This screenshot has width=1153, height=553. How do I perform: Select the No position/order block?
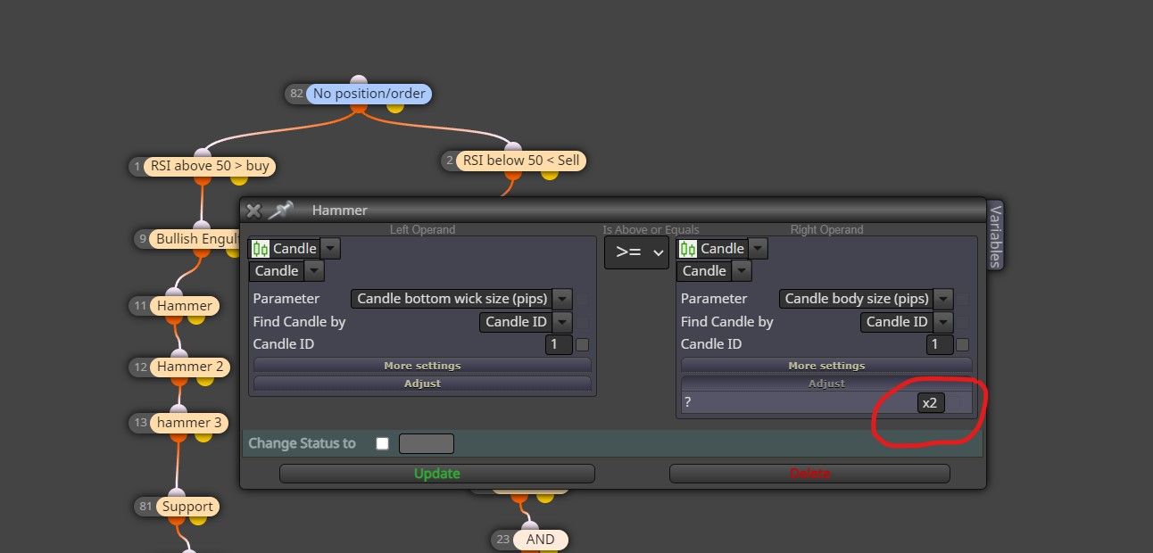pyautogui.click(x=369, y=94)
